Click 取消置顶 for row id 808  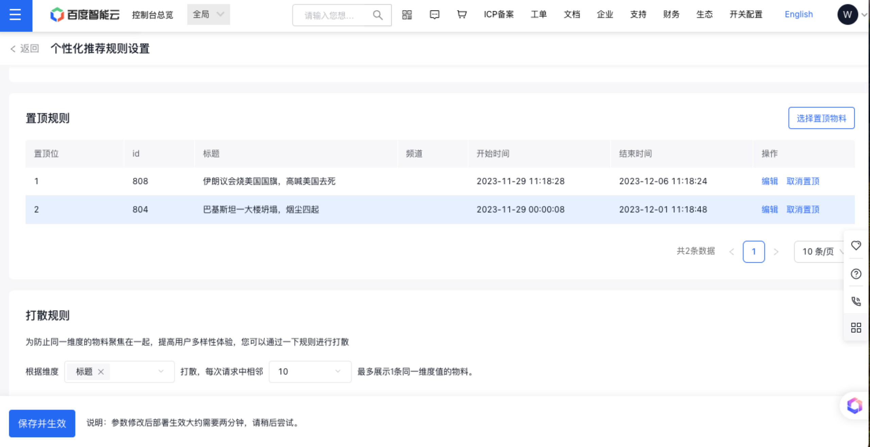[x=803, y=181]
